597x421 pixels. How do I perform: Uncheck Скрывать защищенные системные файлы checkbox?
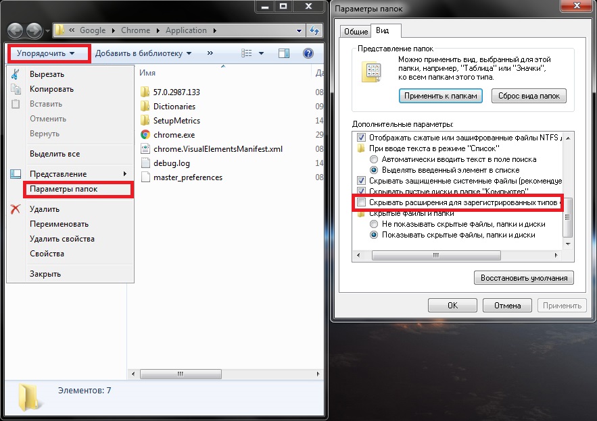point(362,181)
